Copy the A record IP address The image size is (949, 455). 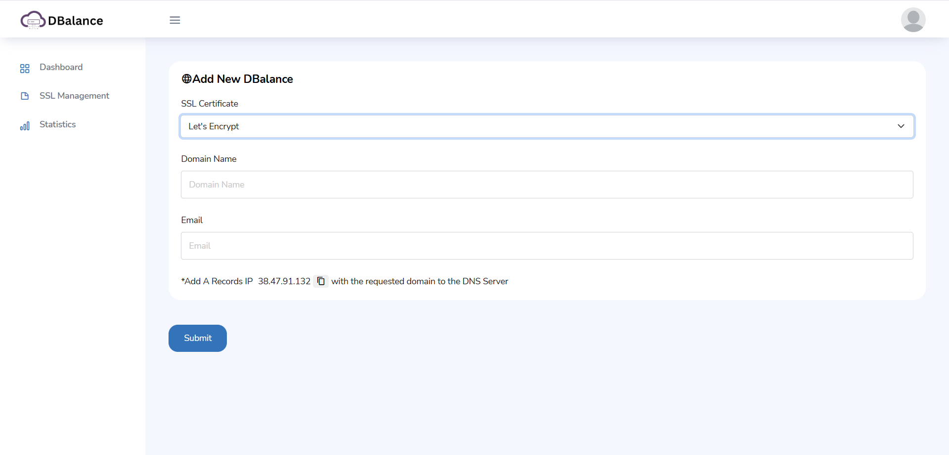(321, 281)
